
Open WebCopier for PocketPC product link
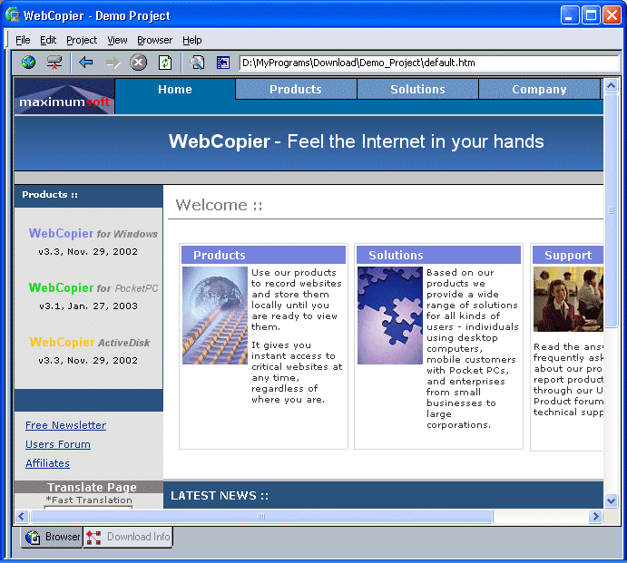coord(93,287)
